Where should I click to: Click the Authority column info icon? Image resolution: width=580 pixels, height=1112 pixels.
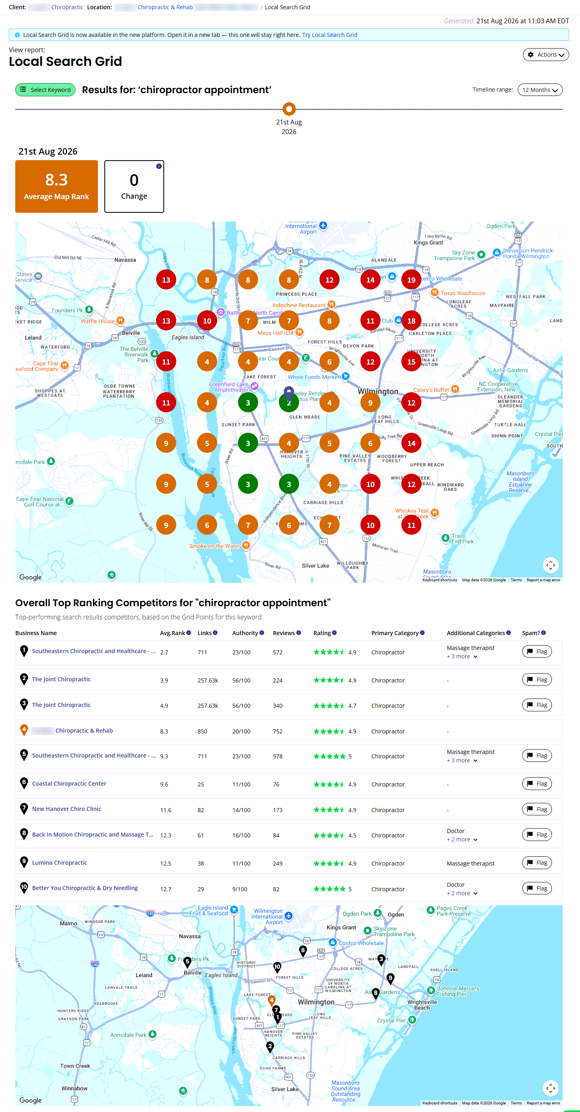pyautogui.click(x=262, y=633)
